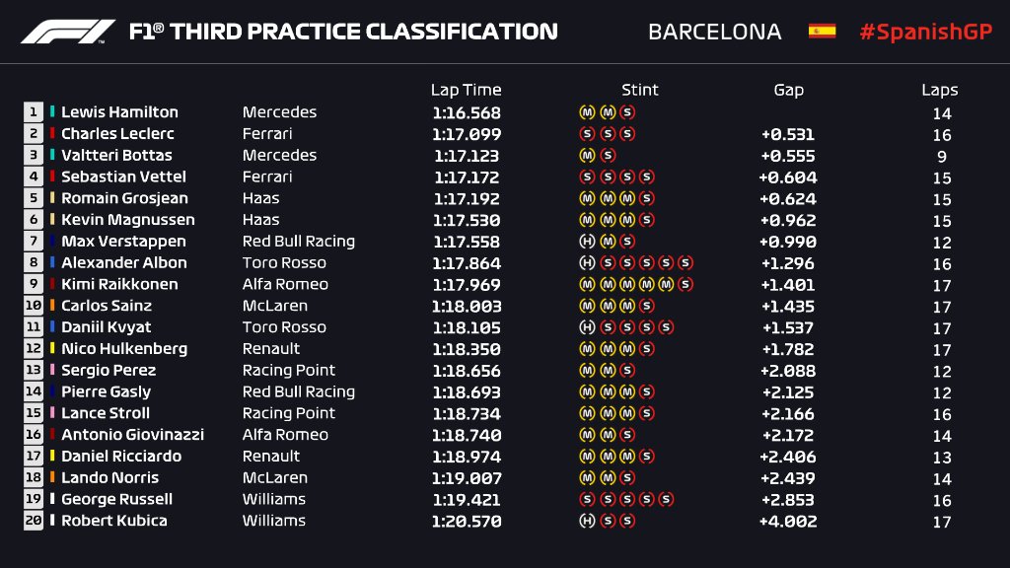
Task: Click the hard tyre icon in Kvyat's stint
Action: point(587,327)
